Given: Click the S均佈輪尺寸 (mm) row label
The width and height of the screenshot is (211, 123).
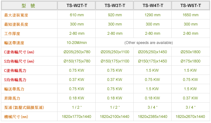Looking at the screenshot, I should [x=19, y=61].
